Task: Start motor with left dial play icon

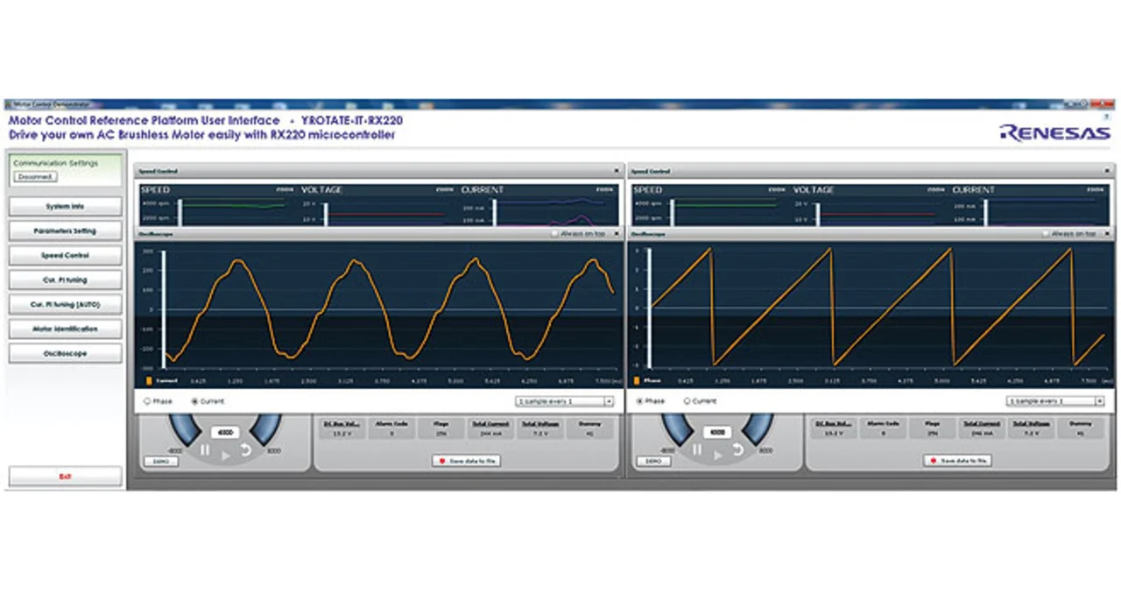Action: point(225,456)
